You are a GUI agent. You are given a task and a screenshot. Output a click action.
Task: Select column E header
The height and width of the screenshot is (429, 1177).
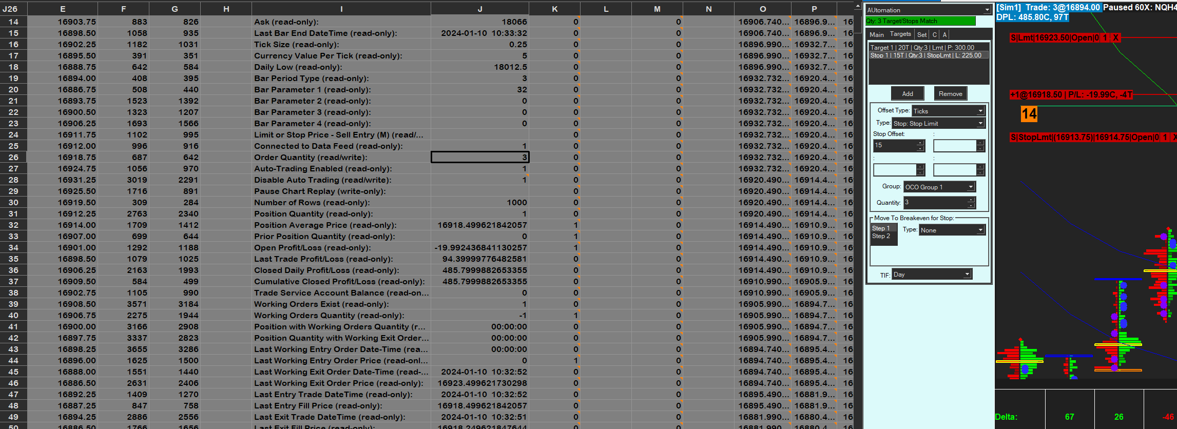(x=63, y=9)
